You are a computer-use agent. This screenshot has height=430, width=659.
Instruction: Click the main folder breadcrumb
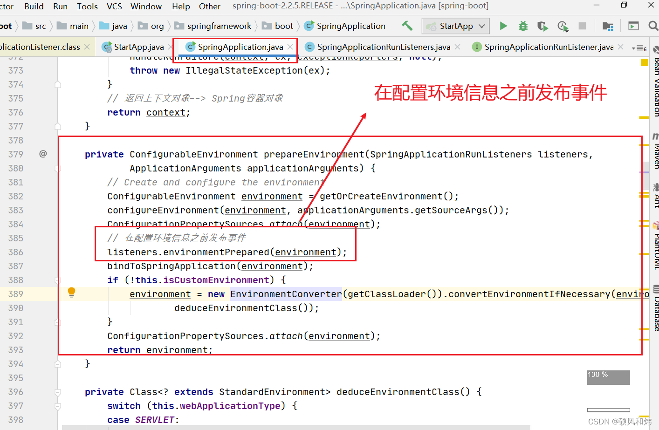[73, 26]
